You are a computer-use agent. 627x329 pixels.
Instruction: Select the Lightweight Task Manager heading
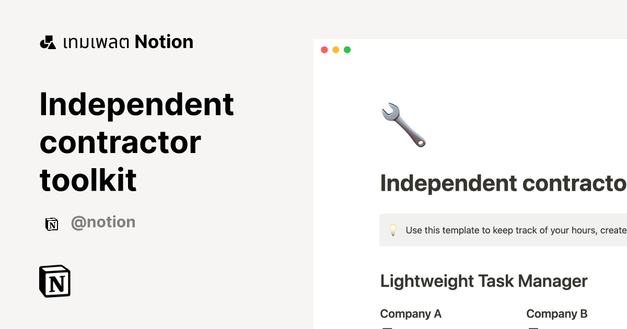(x=483, y=281)
